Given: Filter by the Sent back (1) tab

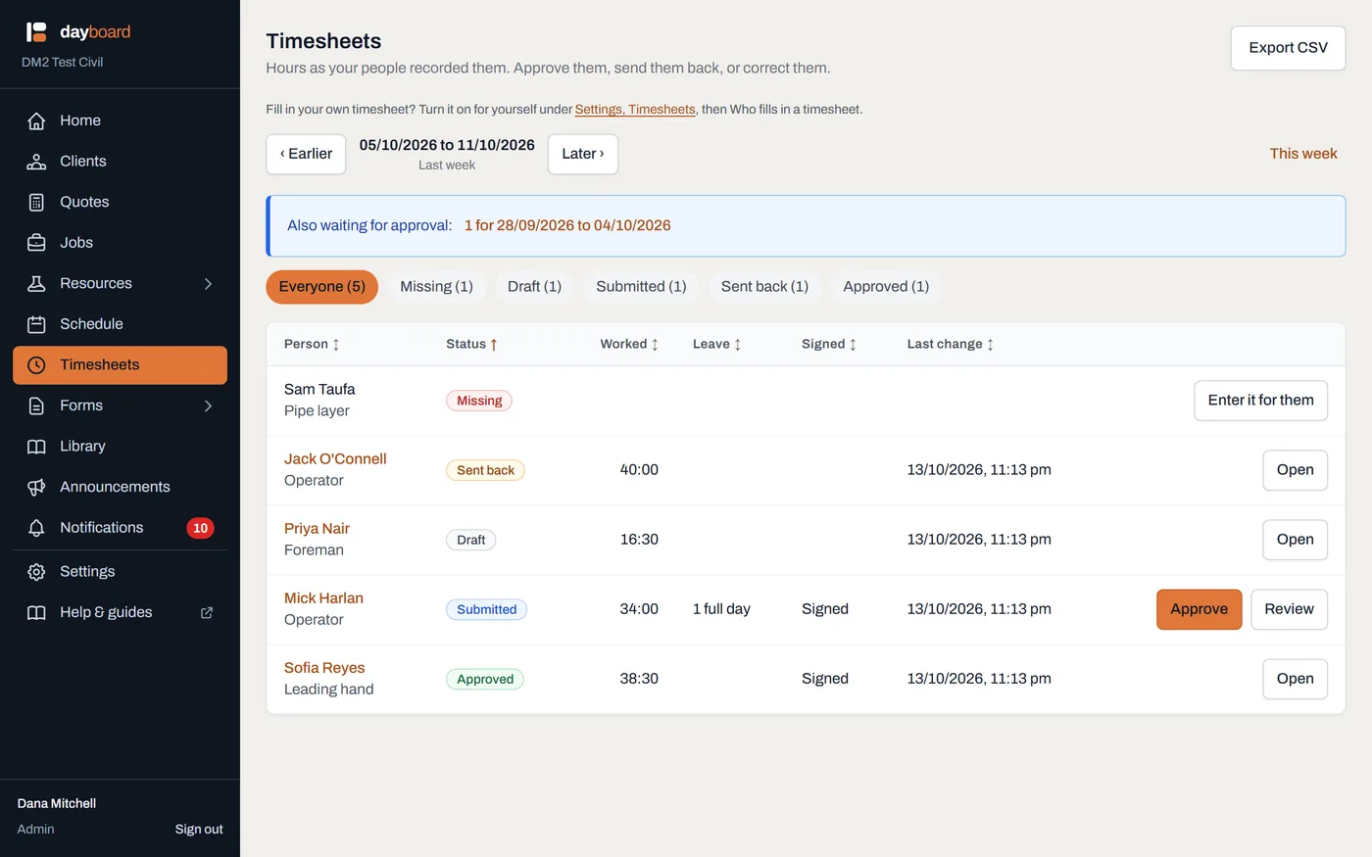Looking at the screenshot, I should (764, 287).
